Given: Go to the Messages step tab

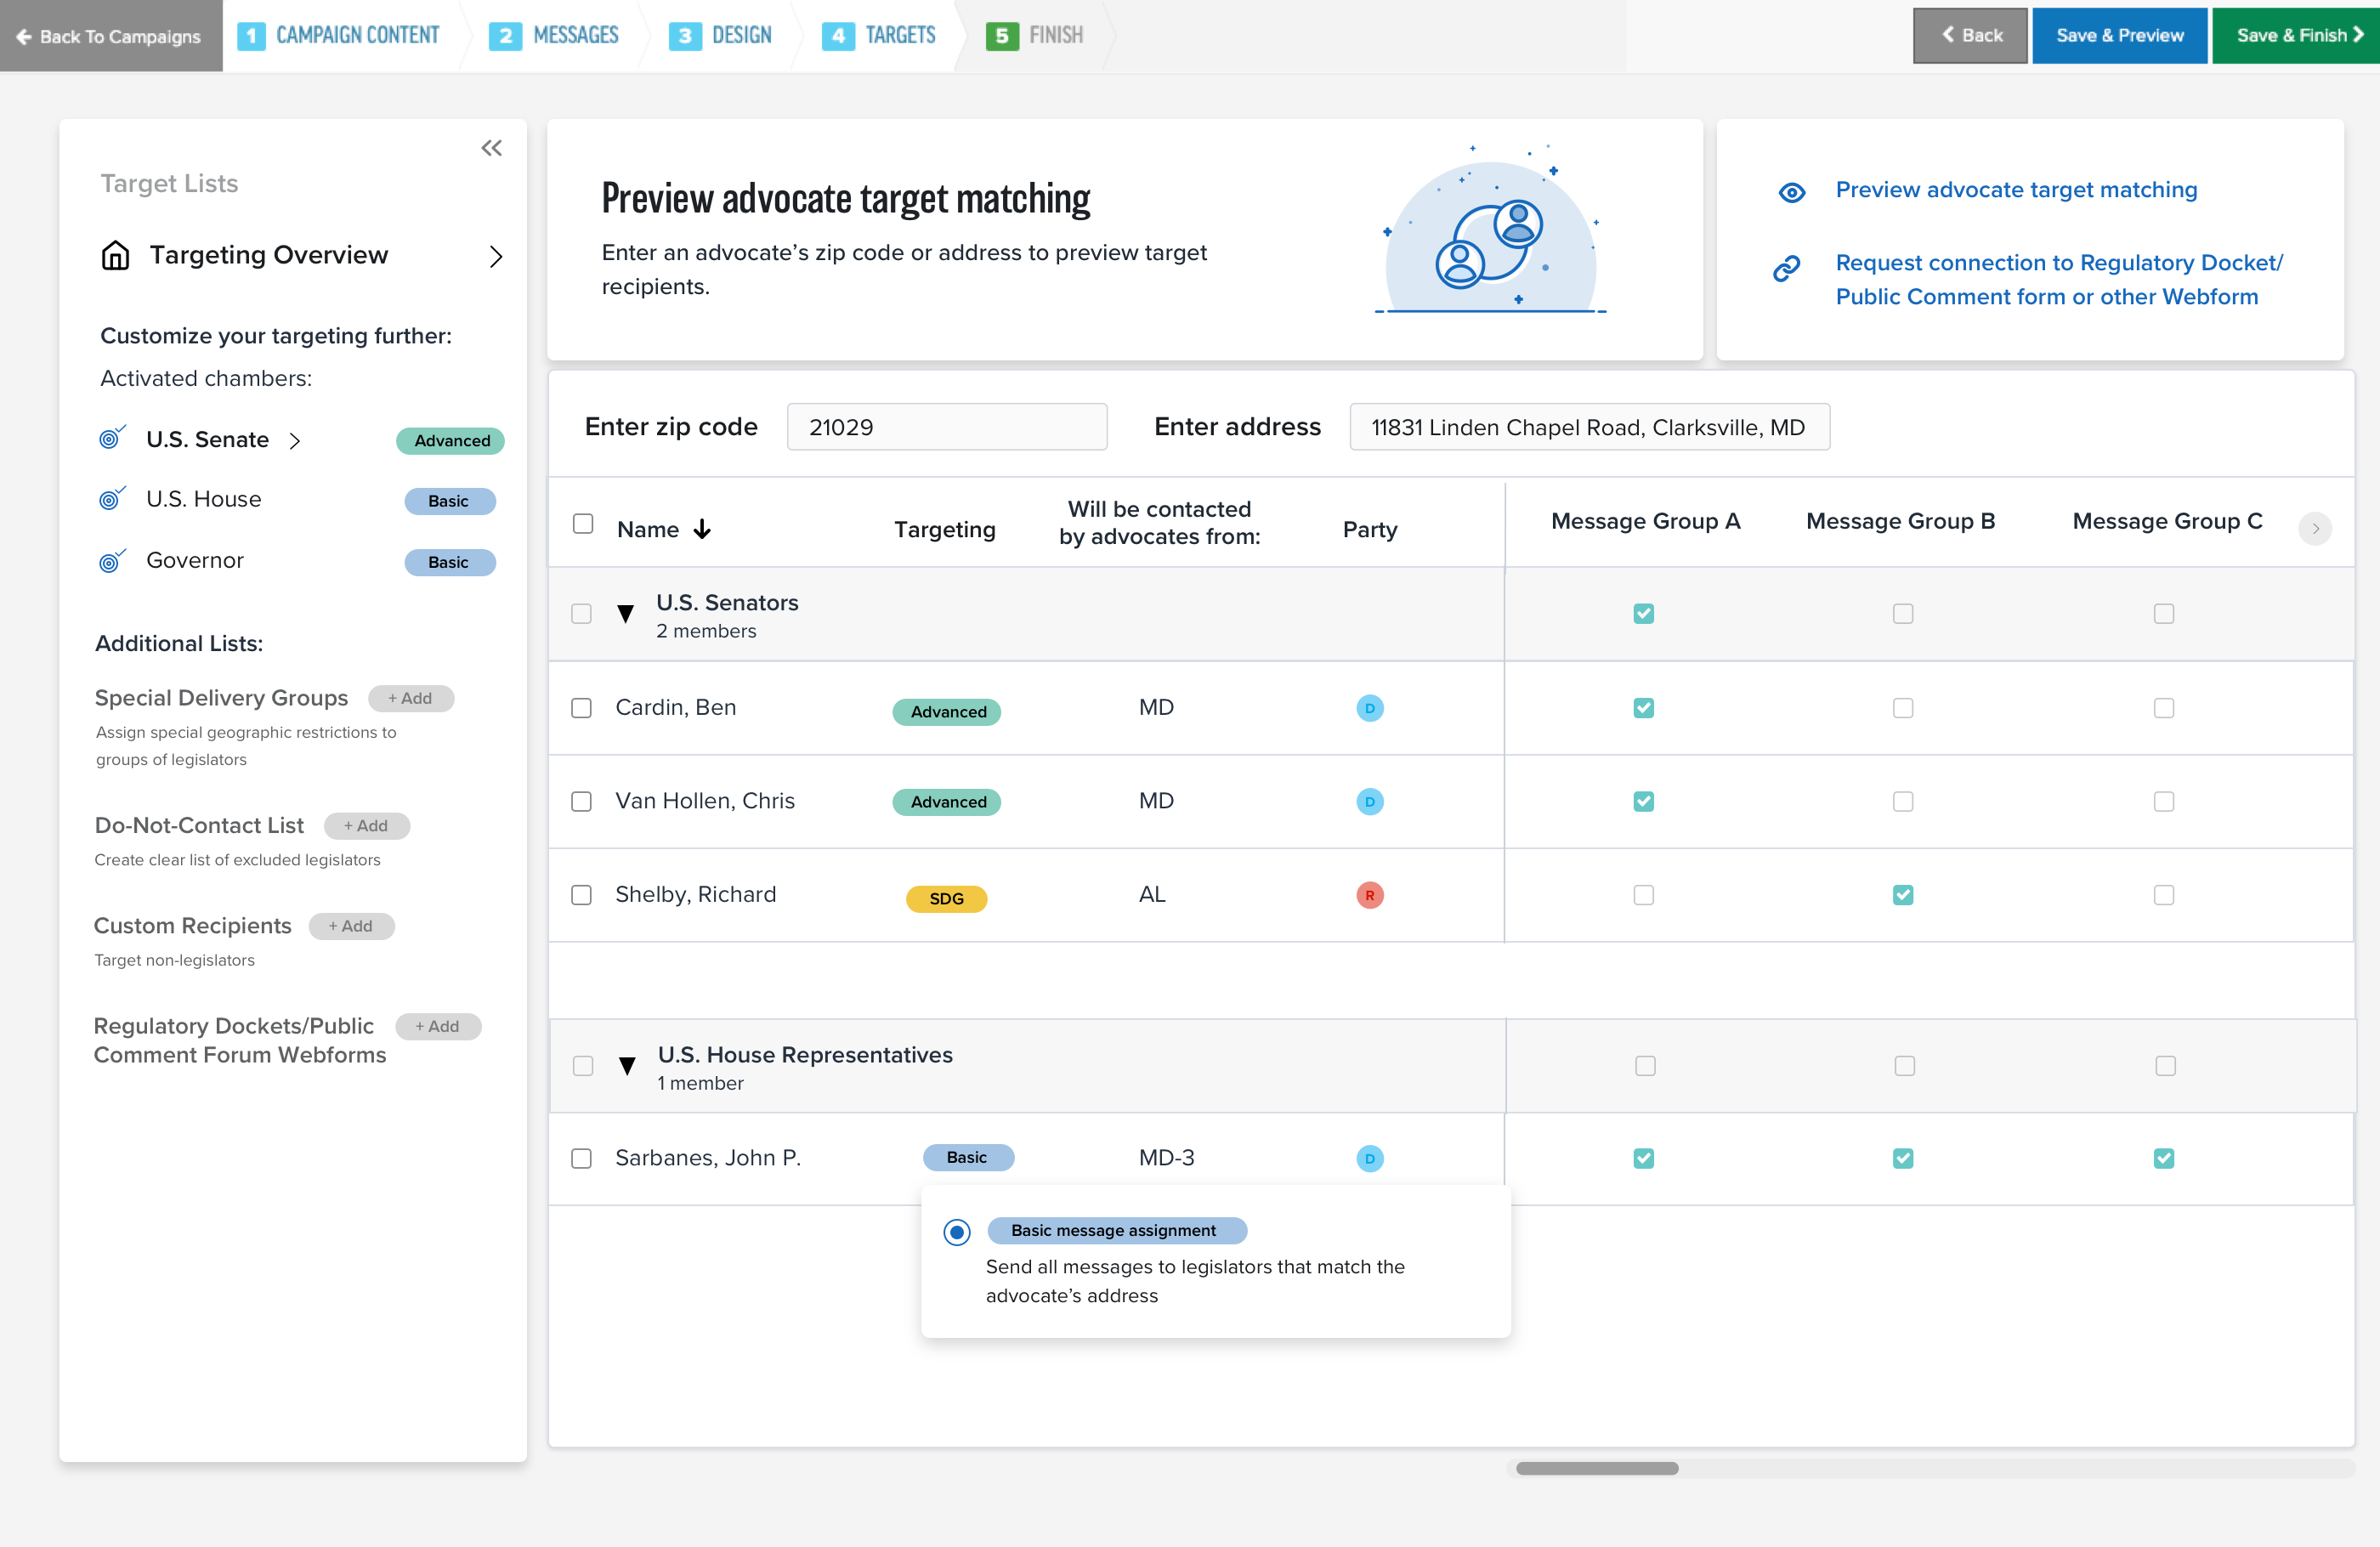Looking at the screenshot, I should [x=554, y=36].
